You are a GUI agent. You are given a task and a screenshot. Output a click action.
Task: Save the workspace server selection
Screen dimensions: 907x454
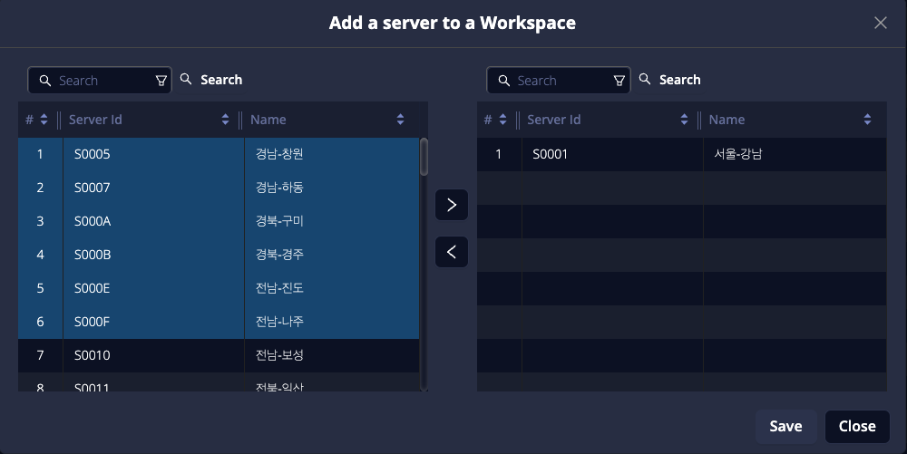785,426
